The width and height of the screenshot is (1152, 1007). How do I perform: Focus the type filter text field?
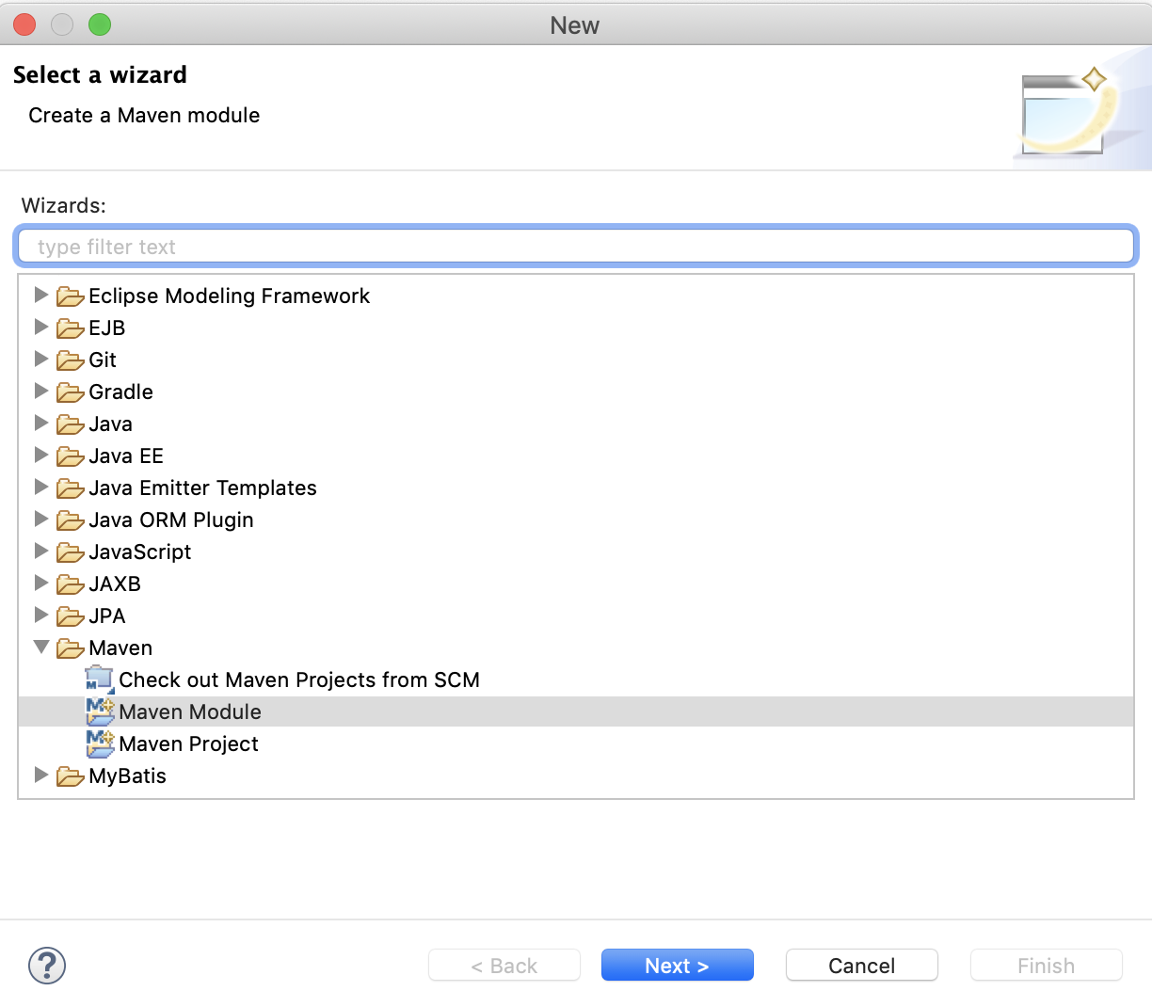point(576,247)
